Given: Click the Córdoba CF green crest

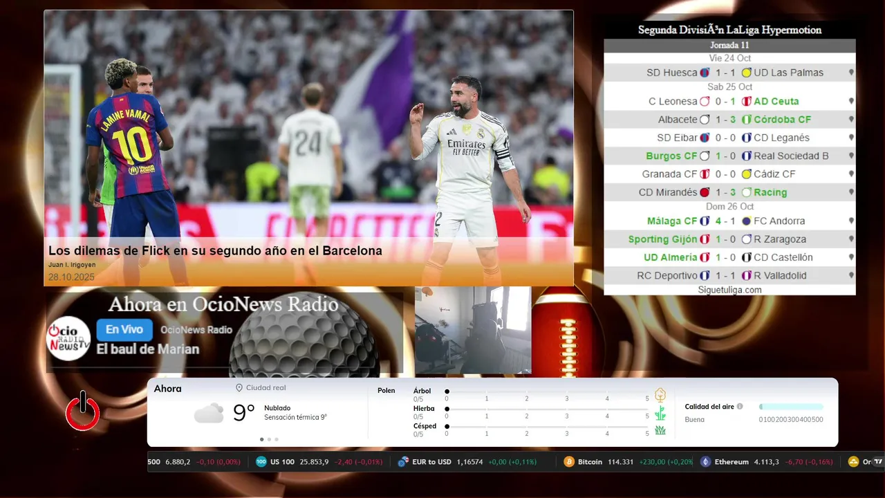Looking at the screenshot, I should pos(746,120).
